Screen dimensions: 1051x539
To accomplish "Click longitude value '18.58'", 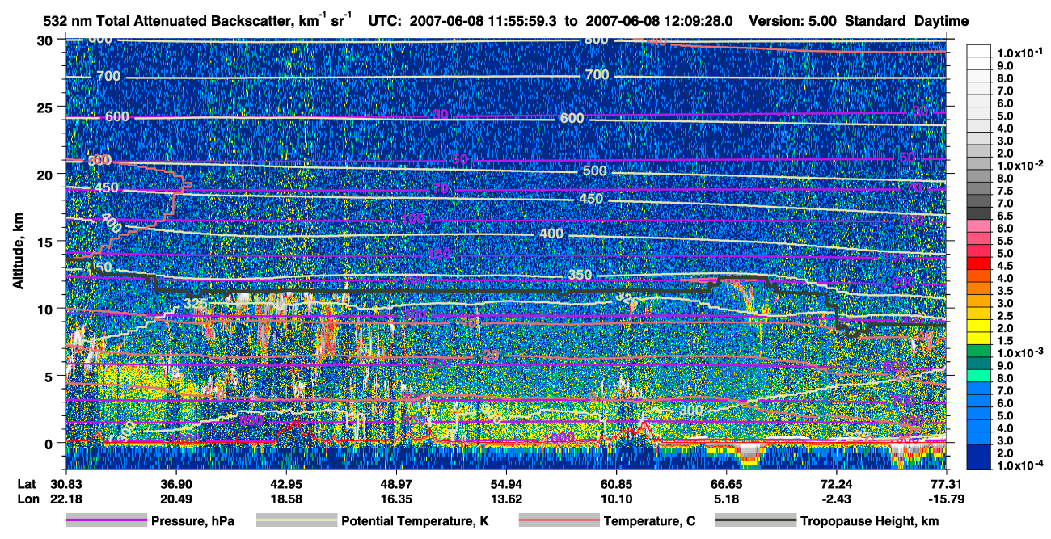I will point(285,499).
